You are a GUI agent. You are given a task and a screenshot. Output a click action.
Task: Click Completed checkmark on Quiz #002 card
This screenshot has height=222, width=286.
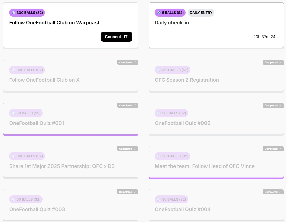[280, 105]
